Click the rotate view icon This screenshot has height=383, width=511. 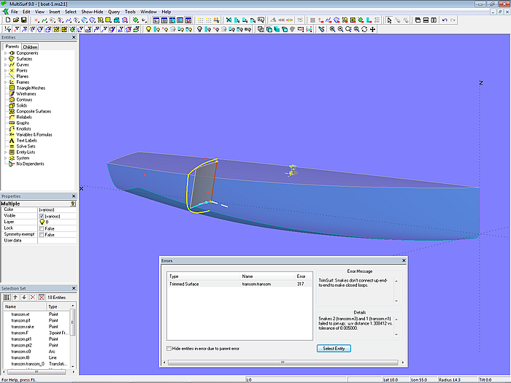coord(364,29)
